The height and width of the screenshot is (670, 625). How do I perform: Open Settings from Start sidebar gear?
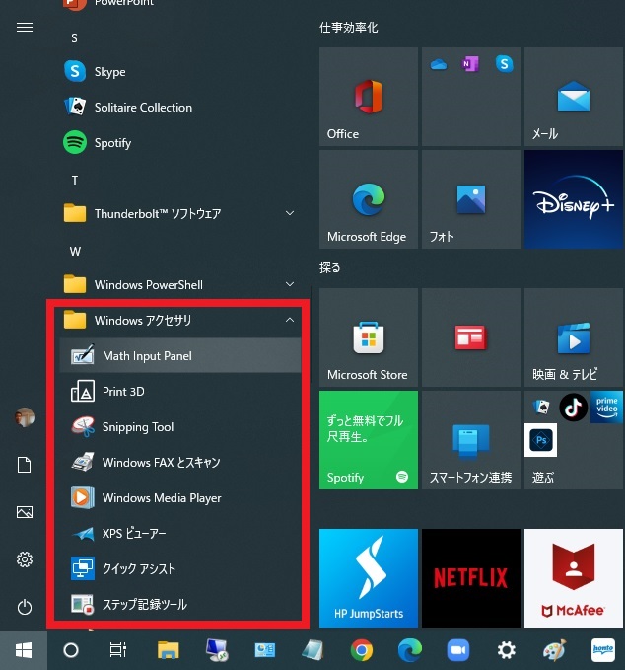coord(25,559)
